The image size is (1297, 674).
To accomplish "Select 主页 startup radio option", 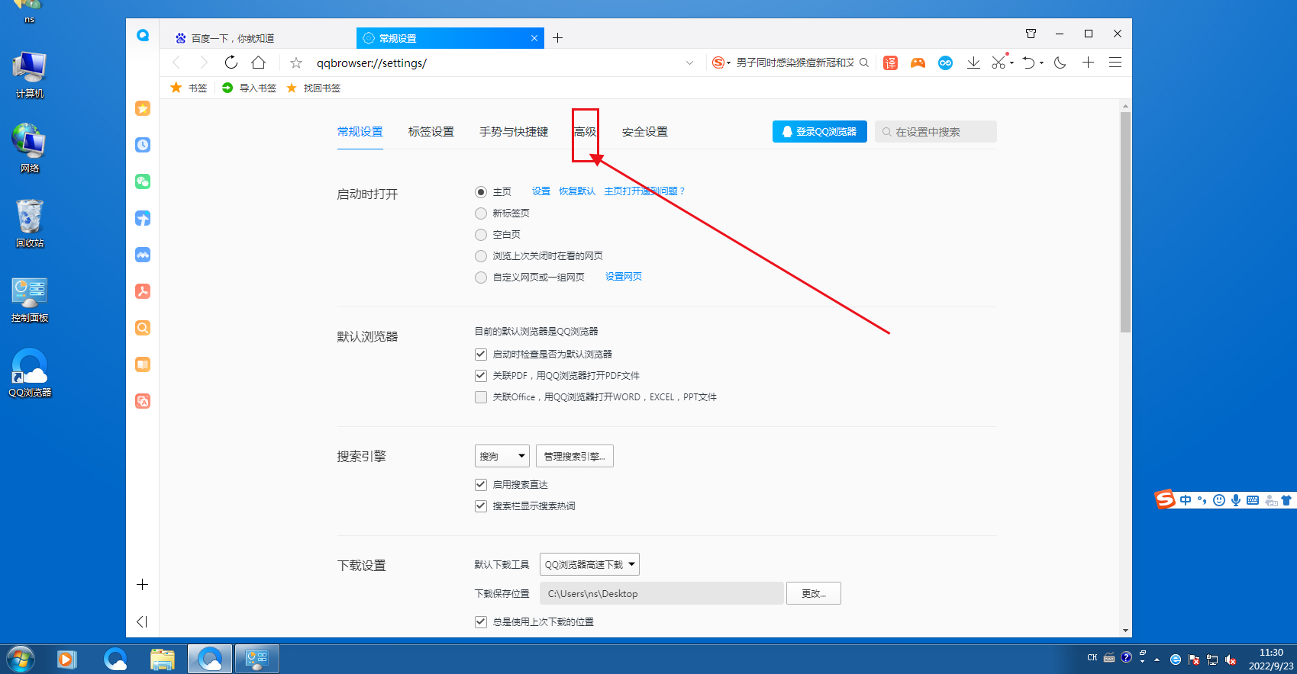I will coord(481,192).
